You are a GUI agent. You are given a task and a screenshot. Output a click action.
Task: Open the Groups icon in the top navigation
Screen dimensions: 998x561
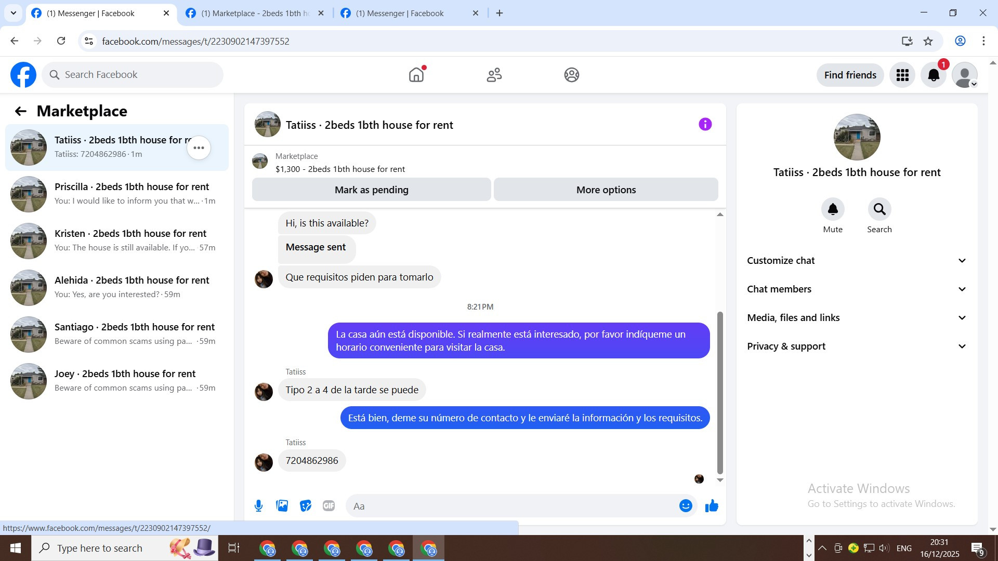(572, 75)
